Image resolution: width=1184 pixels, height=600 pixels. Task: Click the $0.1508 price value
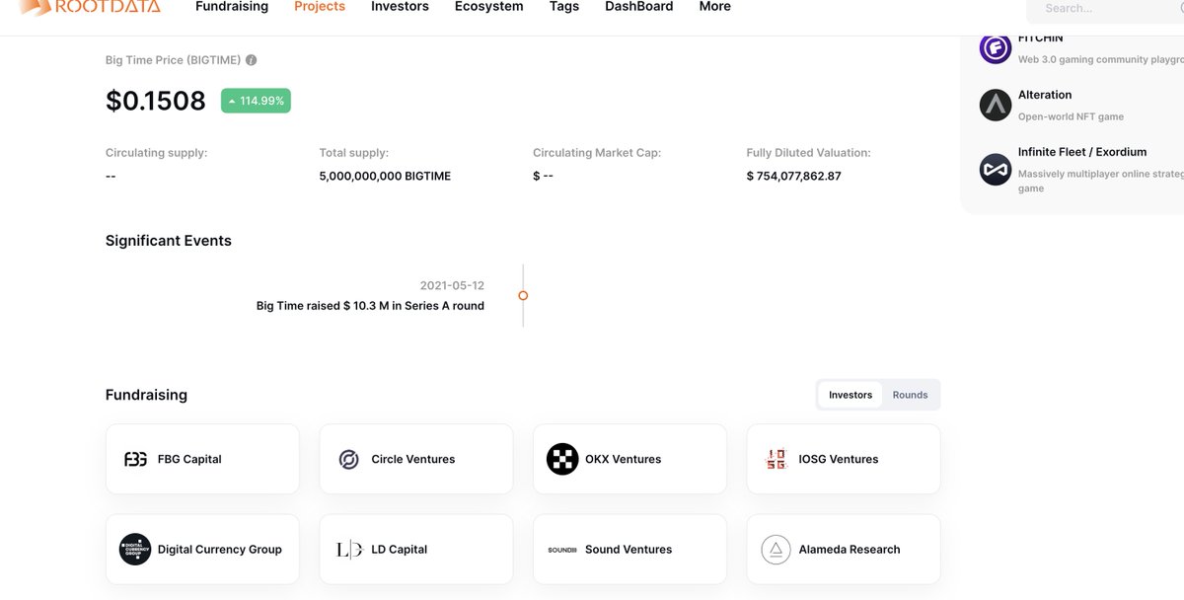click(x=156, y=101)
